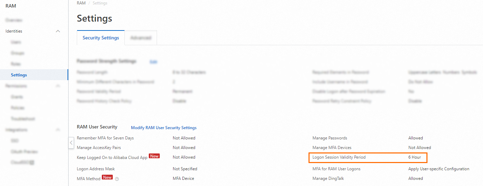Open Roles in the sidebar
The height and width of the screenshot is (186, 483).
(x=16, y=64)
